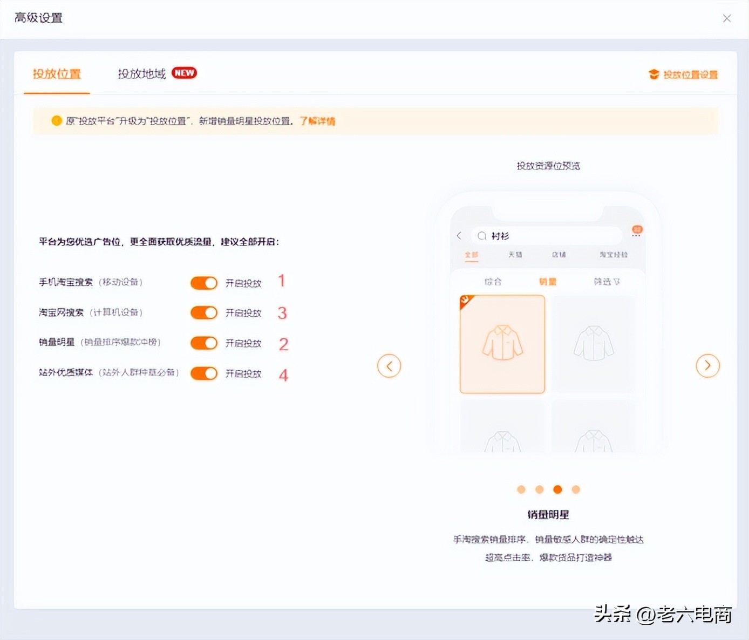
Task: Switch to the 投放地域 tab
Action: [x=140, y=73]
